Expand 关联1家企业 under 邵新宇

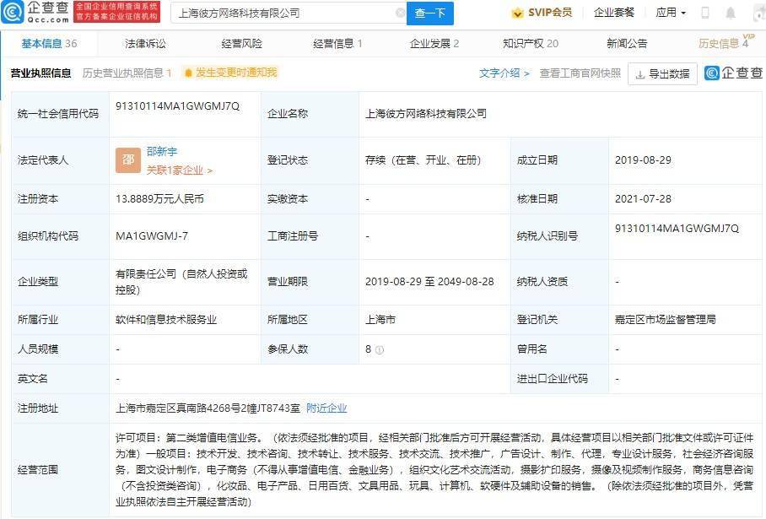coord(180,170)
